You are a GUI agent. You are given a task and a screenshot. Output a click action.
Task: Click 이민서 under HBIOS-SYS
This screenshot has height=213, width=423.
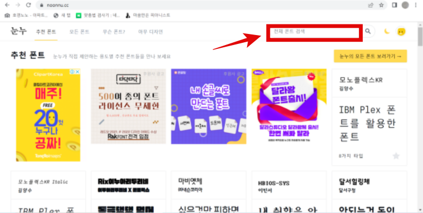tap(265, 191)
